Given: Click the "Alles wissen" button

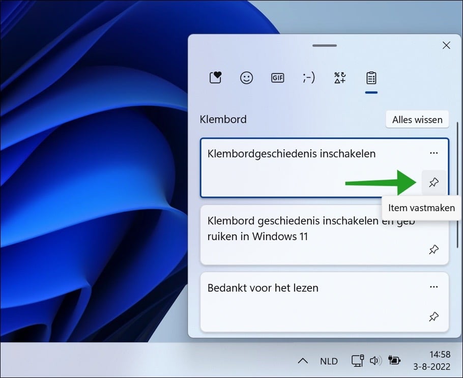Looking at the screenshot, I should (417, 120).
